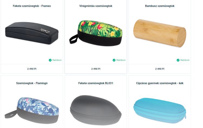203x128 pixels.
Task: Select the light blue zippered case image
Action: 160,111
